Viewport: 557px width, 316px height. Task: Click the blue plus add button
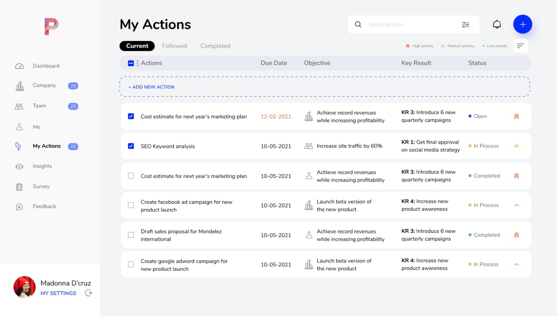click(523, 24)
